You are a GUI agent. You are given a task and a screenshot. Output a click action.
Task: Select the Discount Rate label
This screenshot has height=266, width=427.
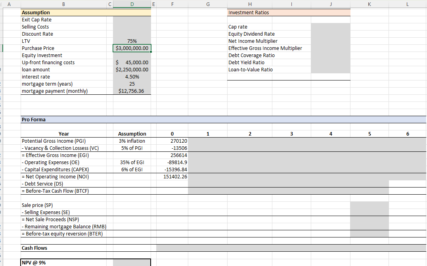point(37,34)
